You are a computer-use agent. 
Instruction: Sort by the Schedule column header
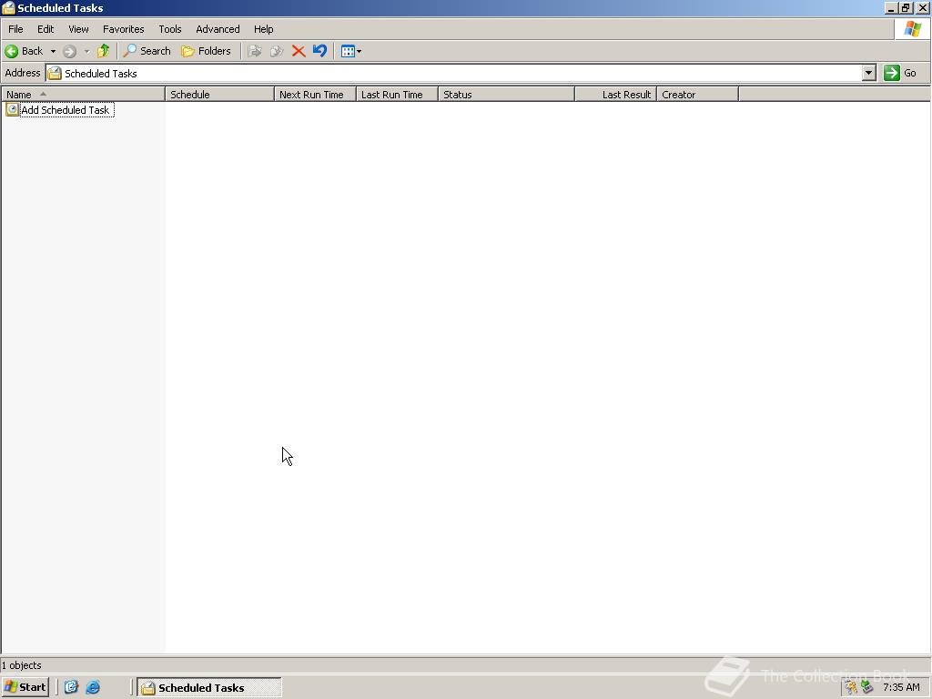point(219,95)
